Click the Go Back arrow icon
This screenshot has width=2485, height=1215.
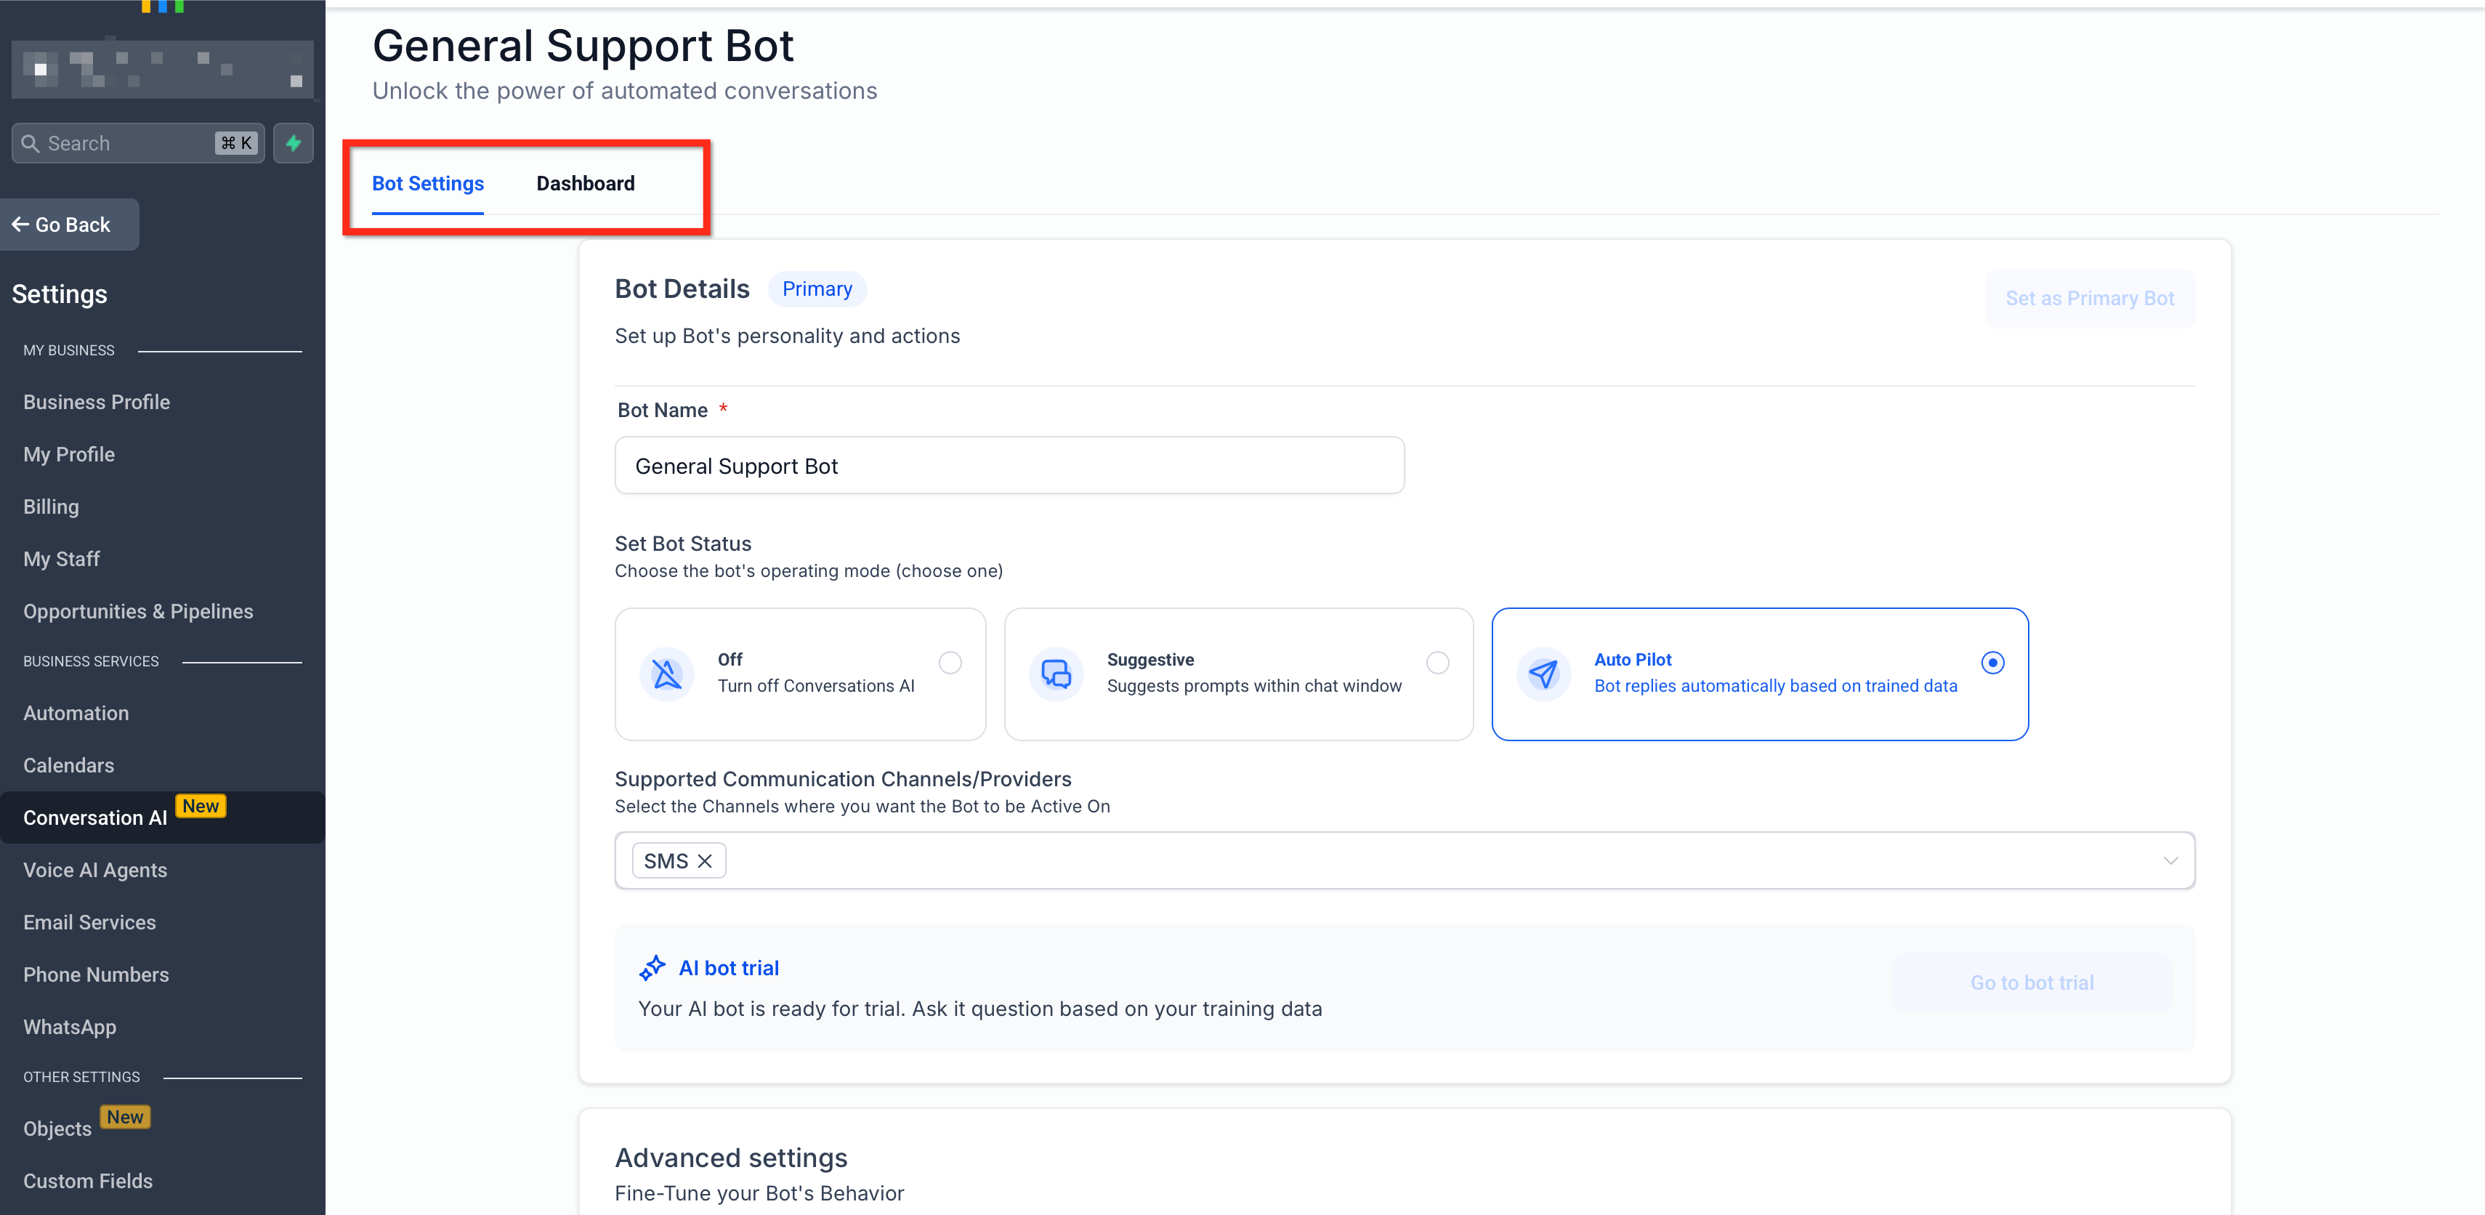20,225
